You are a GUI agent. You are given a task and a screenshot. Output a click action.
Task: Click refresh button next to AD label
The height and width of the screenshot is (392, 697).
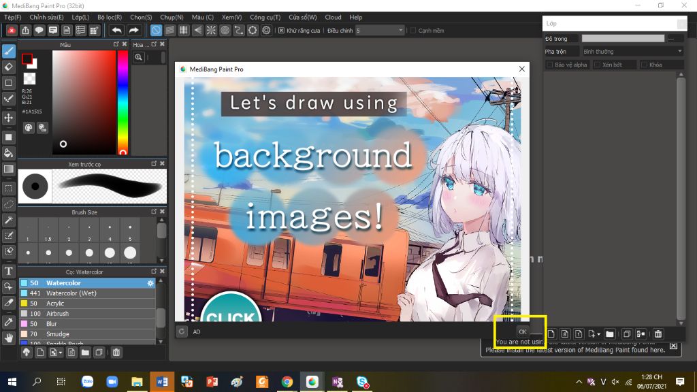(x=182, y=331)
